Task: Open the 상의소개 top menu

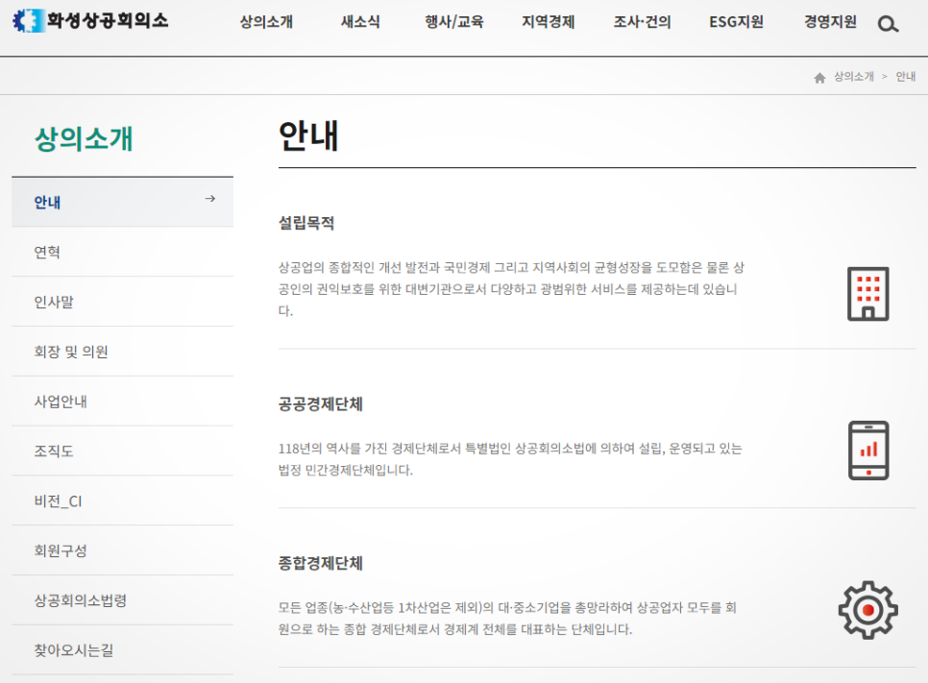Action: pyautogui.click(x=266, y=22)
